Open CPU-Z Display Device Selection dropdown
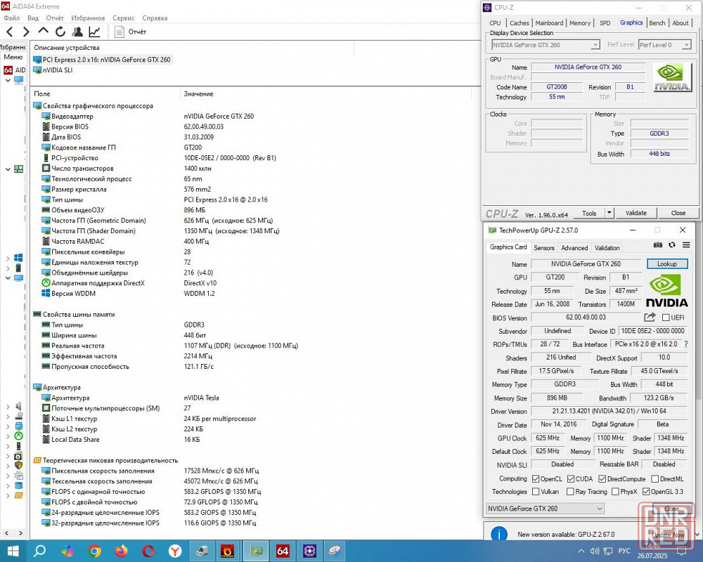The height and width of the screenshot is (562, 703). click(546, 45)
